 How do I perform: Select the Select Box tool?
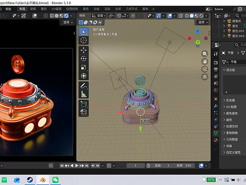[84, 32]
